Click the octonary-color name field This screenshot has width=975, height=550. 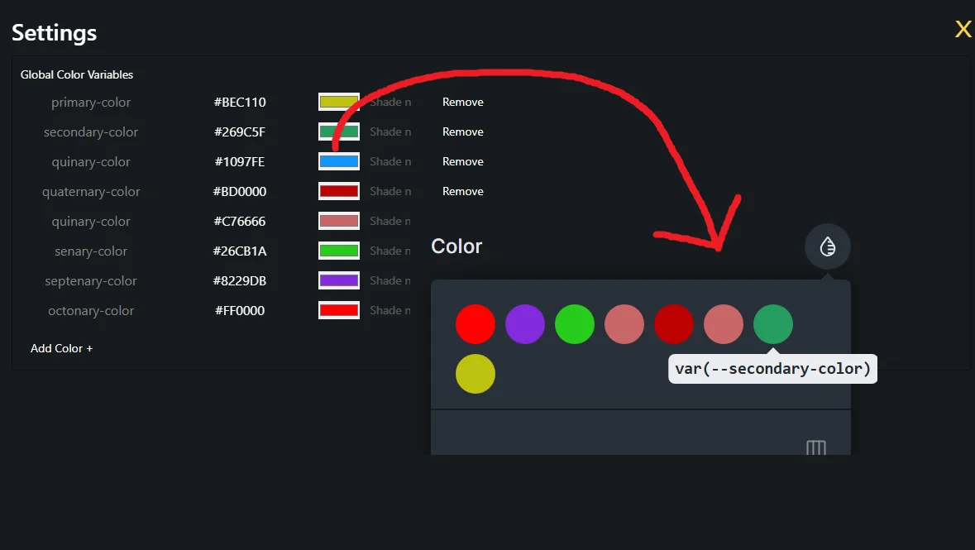tap(91, 311)
